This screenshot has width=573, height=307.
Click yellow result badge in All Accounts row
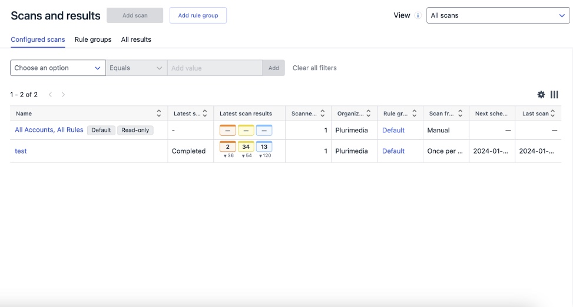click(x=246, y=131)
